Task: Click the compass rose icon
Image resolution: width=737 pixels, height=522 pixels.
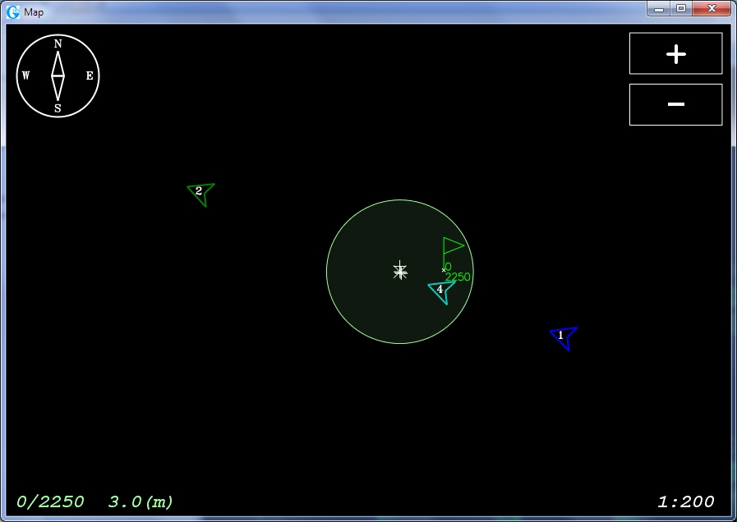Action: pos(58,76)
